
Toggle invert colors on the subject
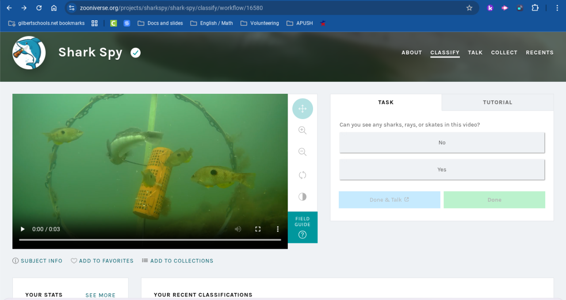tap(302, 196)
